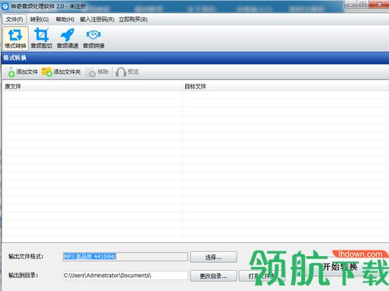Viewport: 389px width, 291px height.
Task: Click the output directory path field
Action: tap(125, 275)
